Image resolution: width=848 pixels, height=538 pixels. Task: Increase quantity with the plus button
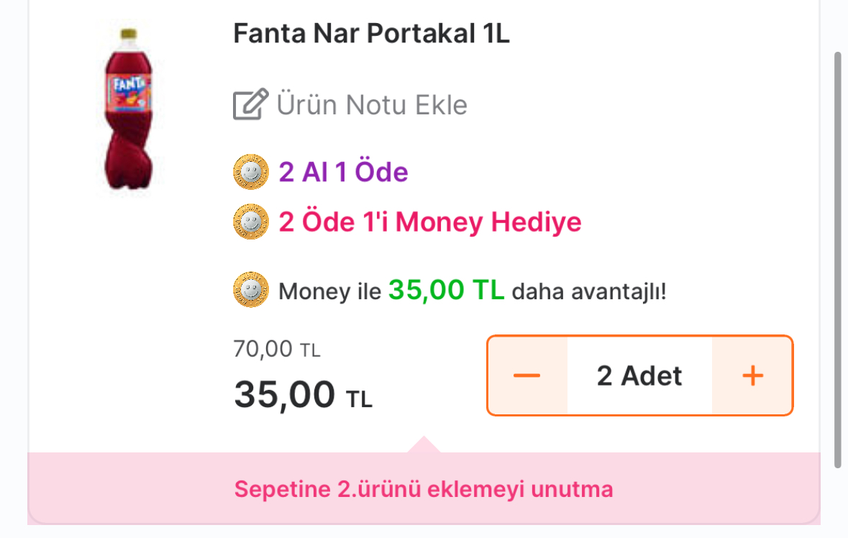pyautogui.click(x=752, y=375)
